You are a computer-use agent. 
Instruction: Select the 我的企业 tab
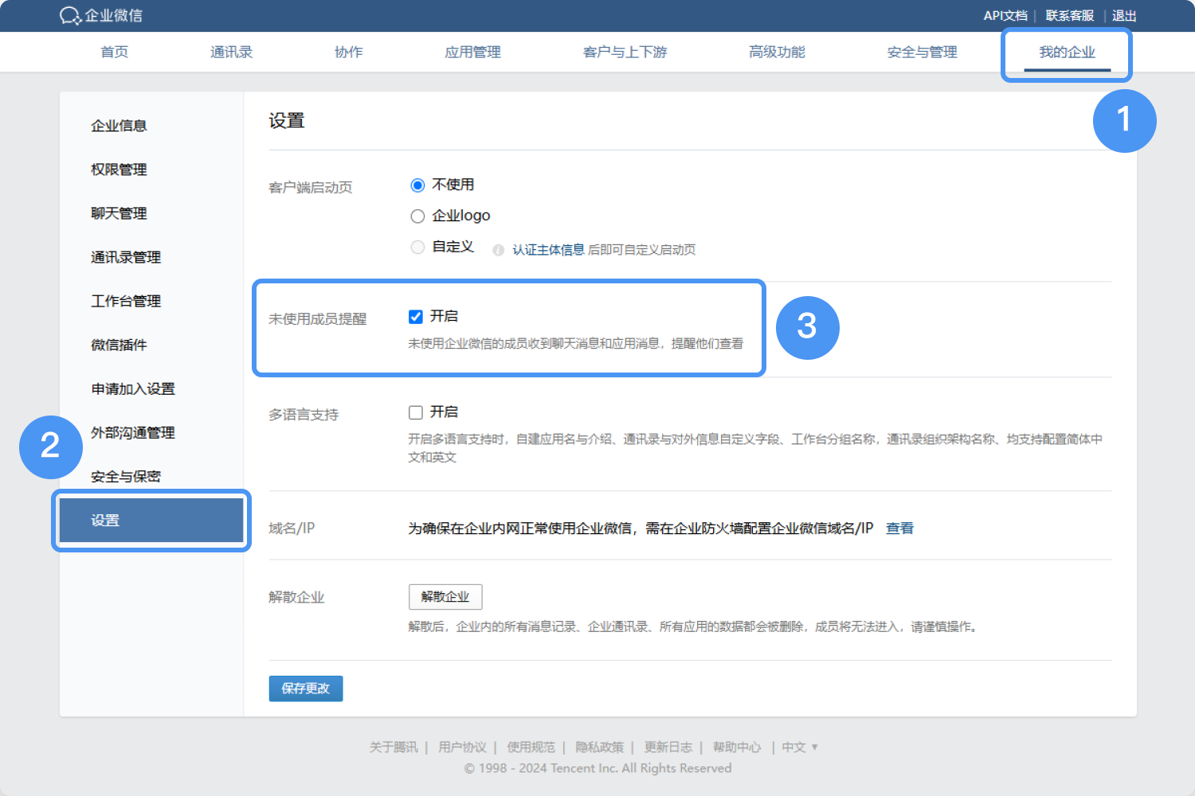[1067, 52]
